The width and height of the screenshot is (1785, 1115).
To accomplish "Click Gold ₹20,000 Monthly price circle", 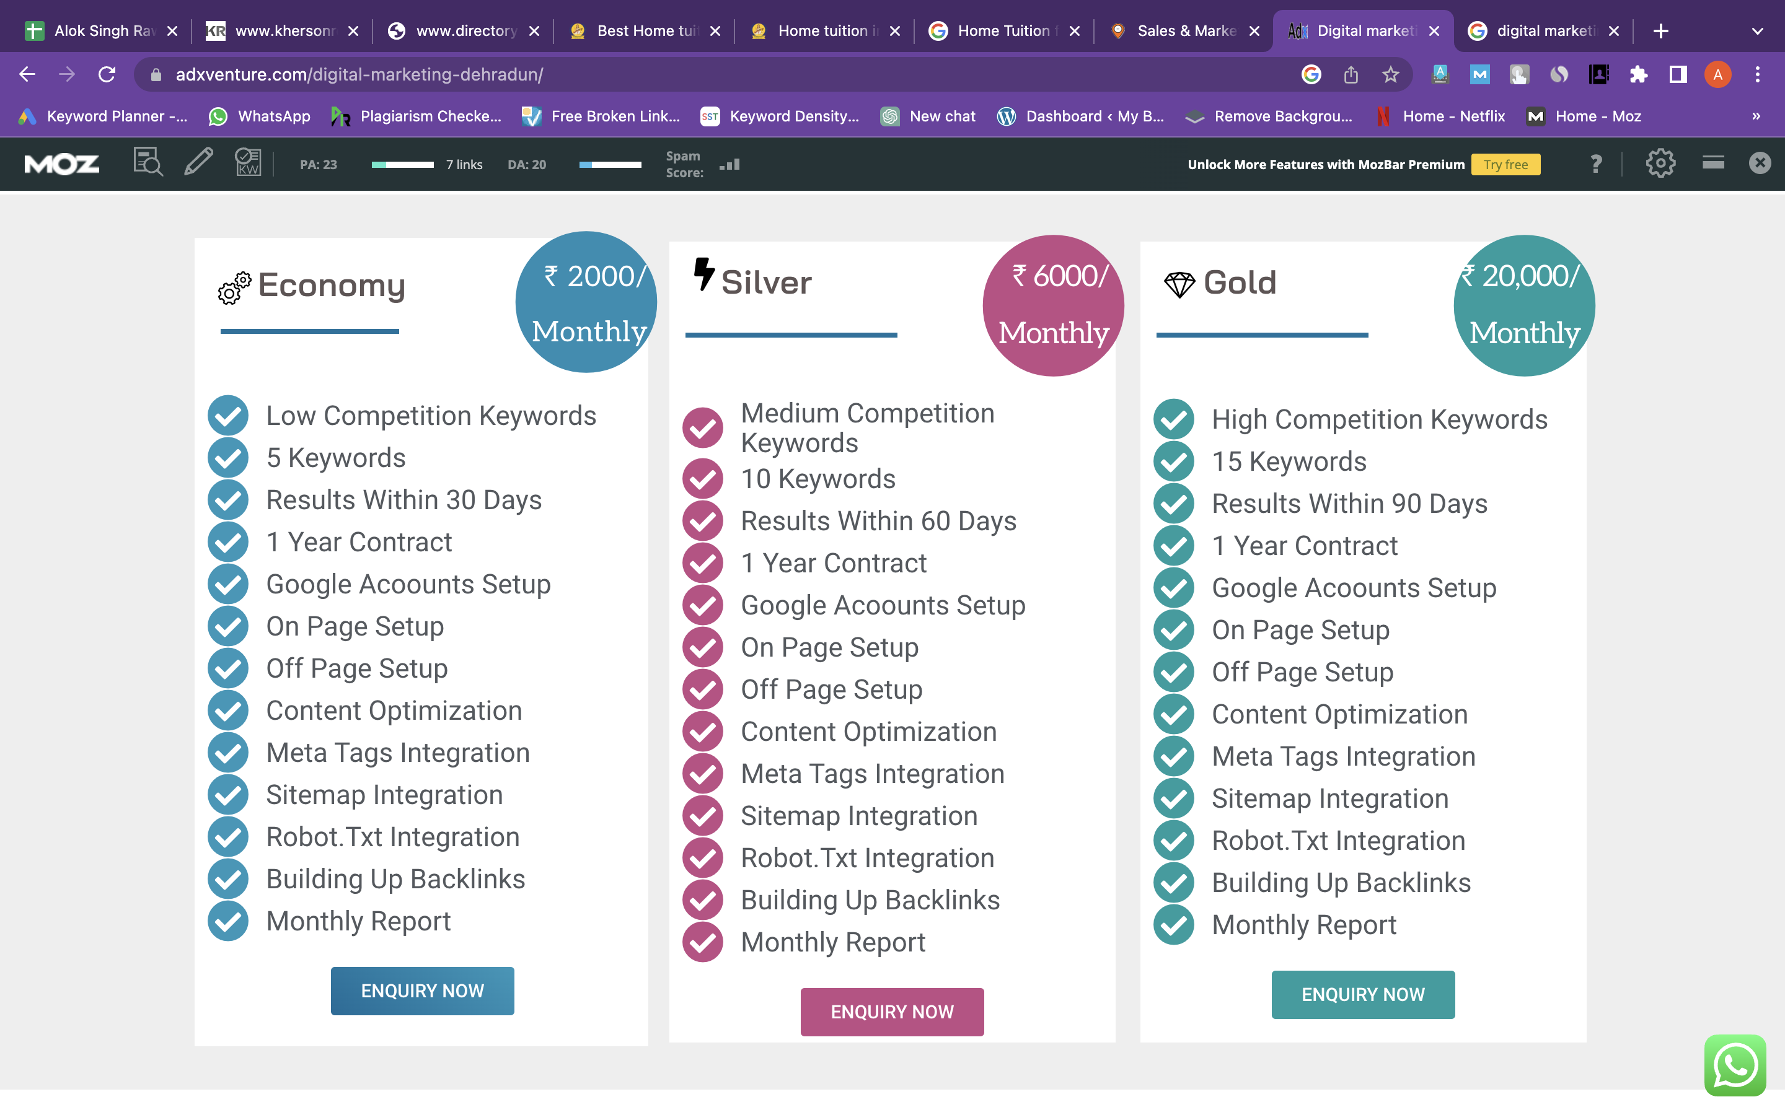I will pyautogui.click(x=1525, y=305).
